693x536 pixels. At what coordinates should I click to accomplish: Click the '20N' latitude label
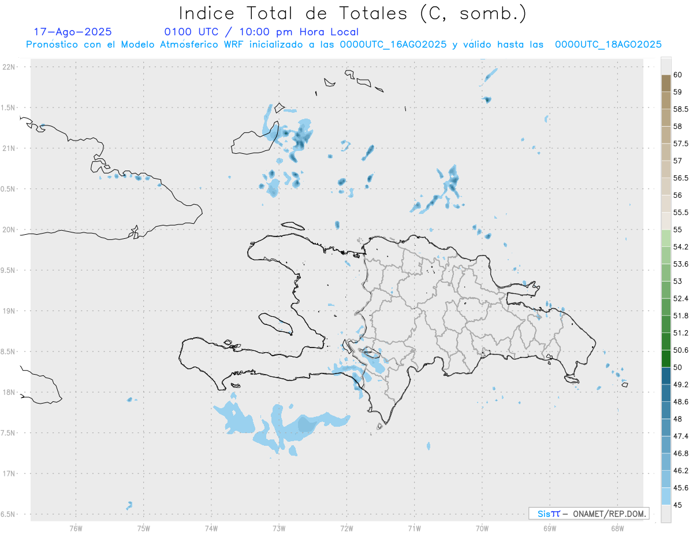pyautogui.click(x=10, y=230)
